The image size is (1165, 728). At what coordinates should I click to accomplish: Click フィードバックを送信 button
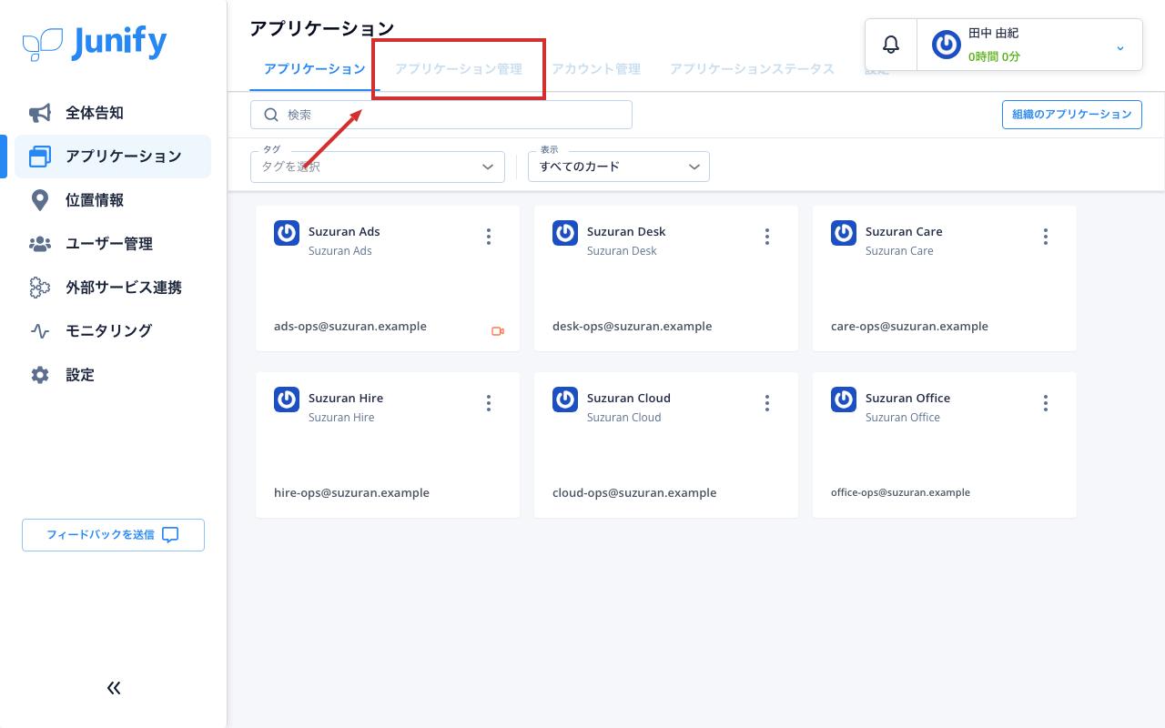tap(114, 535)
